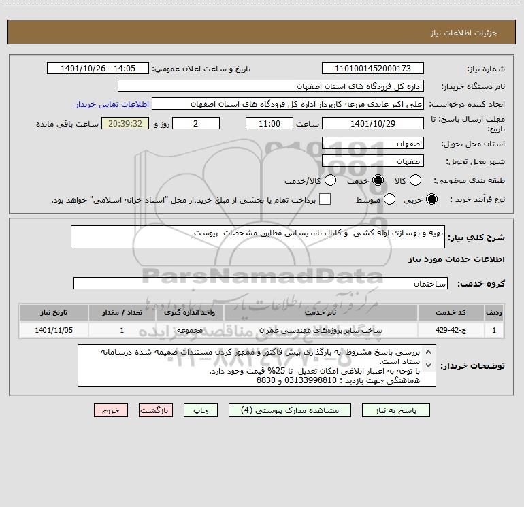524x507 pixels.
Task: Click the remaining time 20:39:32 field
Action: point(125,123)
